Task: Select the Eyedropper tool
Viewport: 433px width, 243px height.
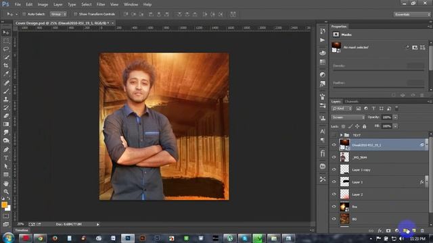Action: 6,74
